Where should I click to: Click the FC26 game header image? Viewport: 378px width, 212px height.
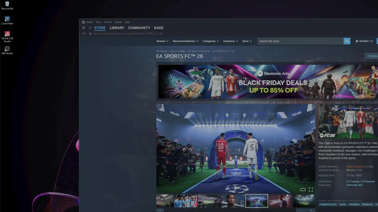pos(348,121)
